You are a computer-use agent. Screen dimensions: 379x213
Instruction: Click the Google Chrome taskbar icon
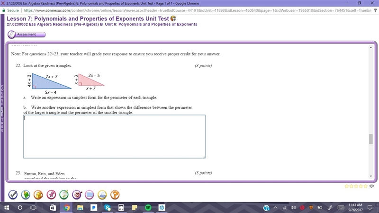pos(67,208)
